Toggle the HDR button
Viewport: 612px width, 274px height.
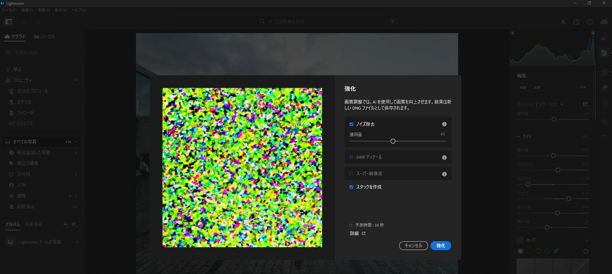(x=583, y=87)
